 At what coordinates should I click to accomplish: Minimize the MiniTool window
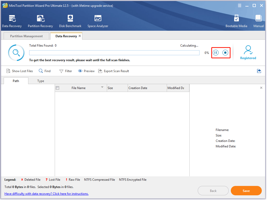click(247, 6)
